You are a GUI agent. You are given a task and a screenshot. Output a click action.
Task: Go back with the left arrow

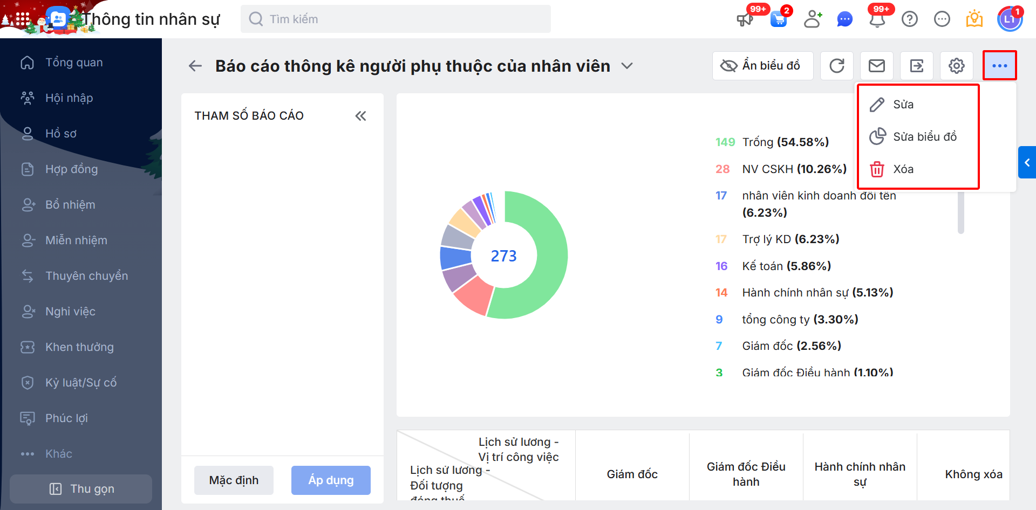click(x=195, y=66)
